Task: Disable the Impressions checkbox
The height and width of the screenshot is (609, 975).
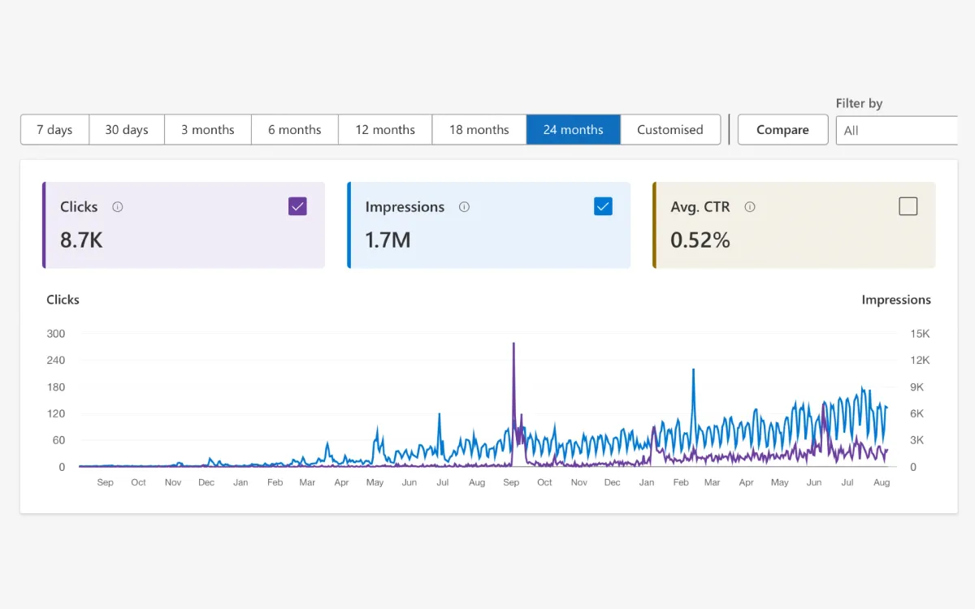Action: pos(603,206)
